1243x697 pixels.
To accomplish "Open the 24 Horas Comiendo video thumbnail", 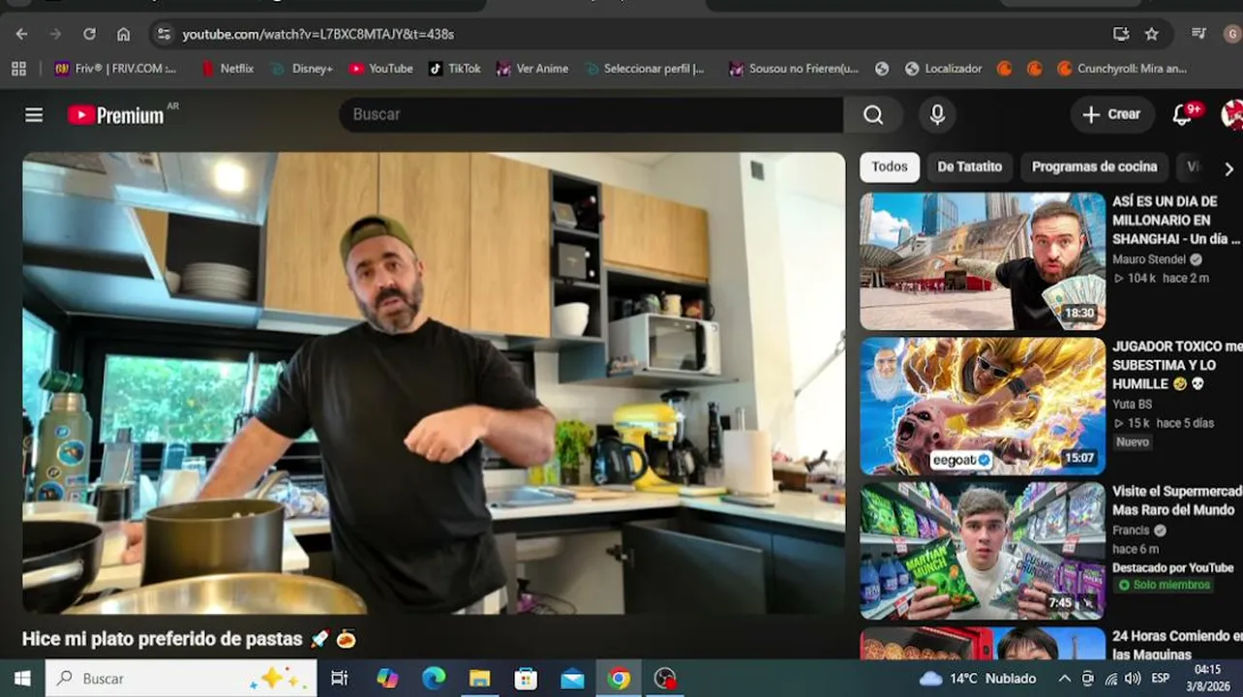I will click(x=983, y=643).
